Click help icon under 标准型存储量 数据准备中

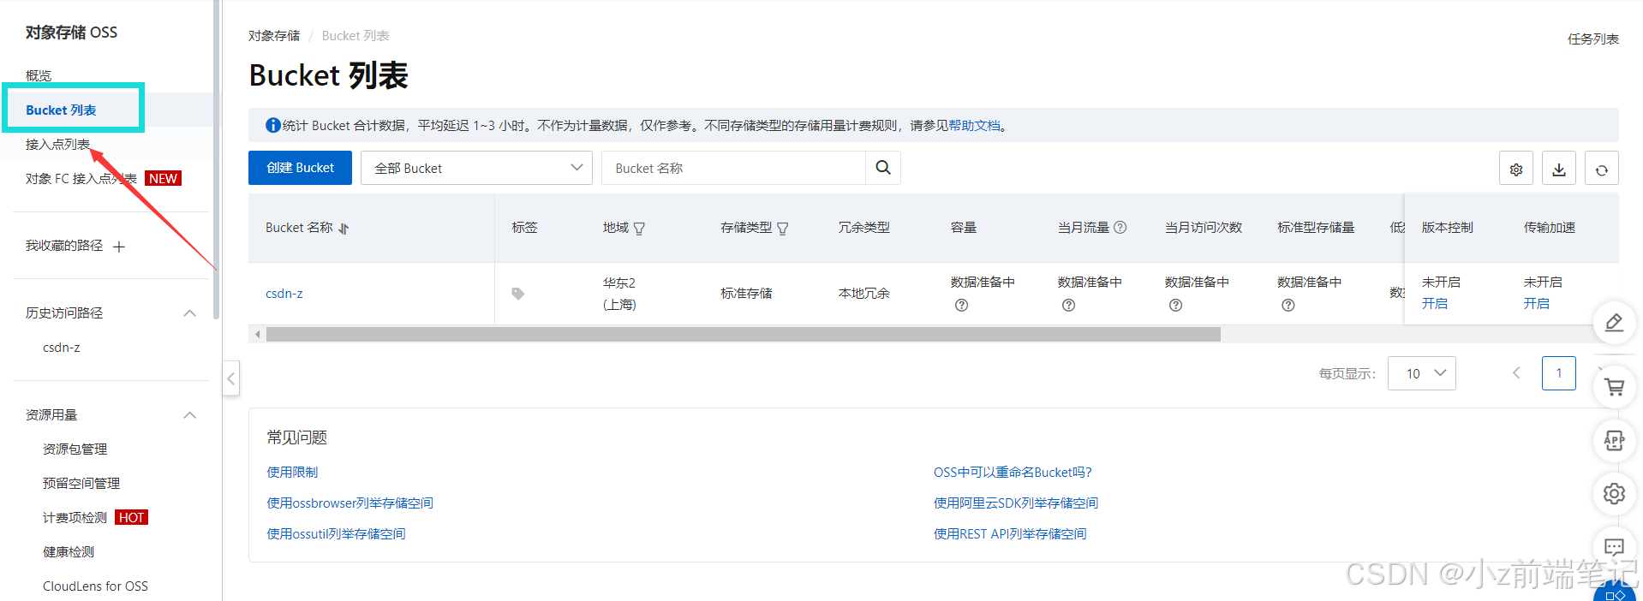pos(1288,305)
